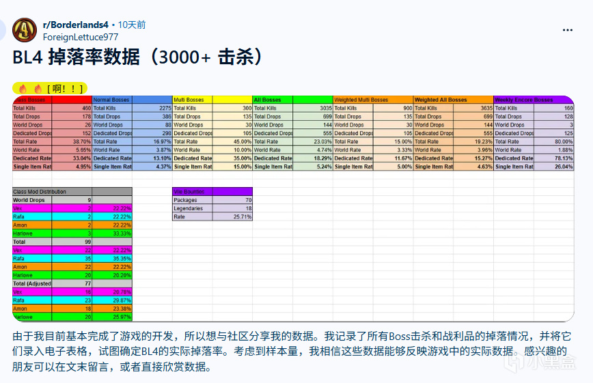Select the Harlowe 33.33% world drop cell
593x383 pixels.
point(112,233)
